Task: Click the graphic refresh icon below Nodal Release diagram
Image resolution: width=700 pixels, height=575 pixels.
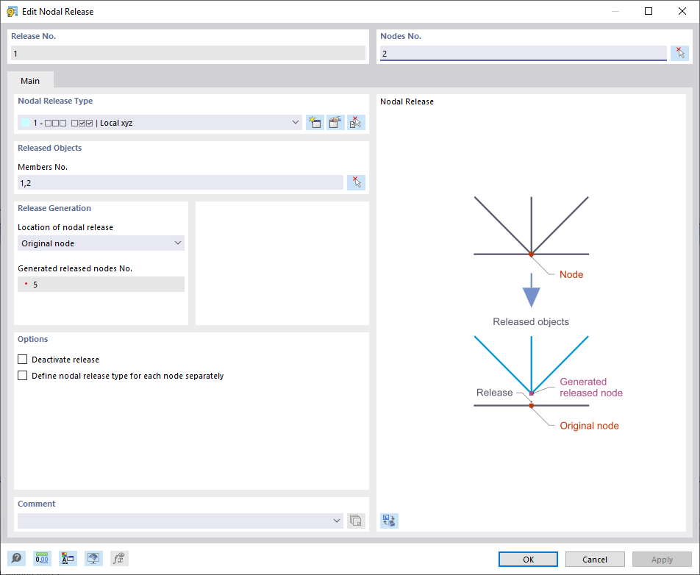Action: coord(388,520)
